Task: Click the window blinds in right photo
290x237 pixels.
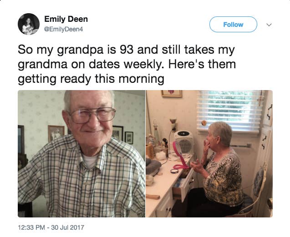Action: pos(229,111)
